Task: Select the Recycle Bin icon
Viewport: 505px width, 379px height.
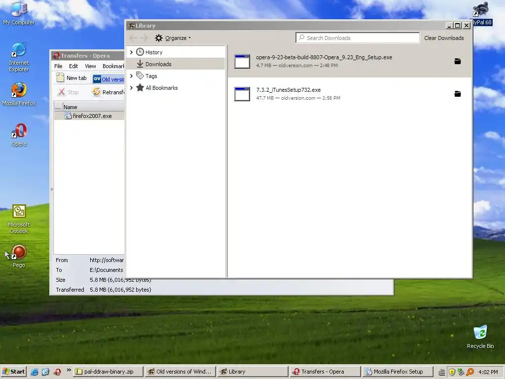Action: 480,337
